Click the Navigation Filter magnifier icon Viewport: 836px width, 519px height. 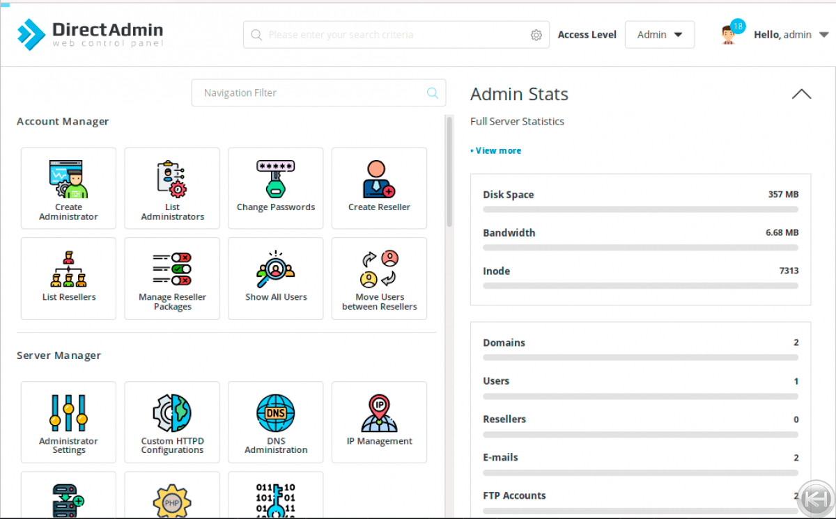pyautogui.click(x=433, y=93)
